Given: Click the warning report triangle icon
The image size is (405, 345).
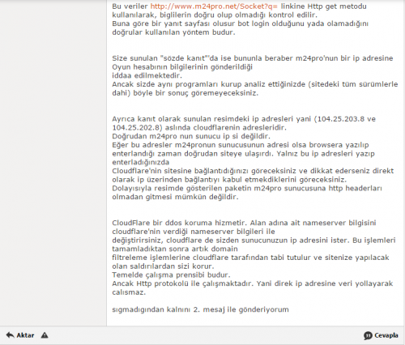Looking at the screenshot, I should pos(45,335).
